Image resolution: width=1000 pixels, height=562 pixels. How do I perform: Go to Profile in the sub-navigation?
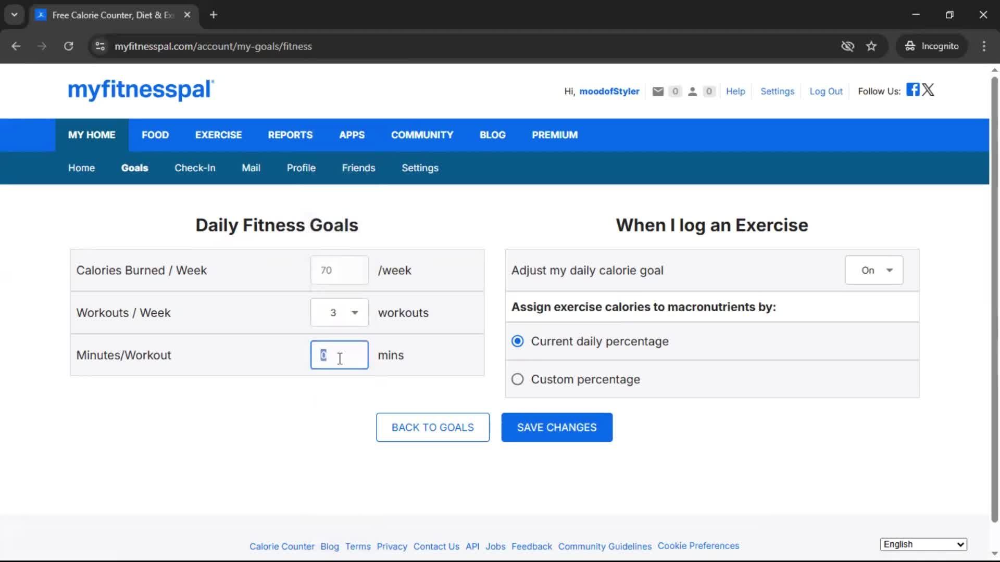[x=301, y=168]
